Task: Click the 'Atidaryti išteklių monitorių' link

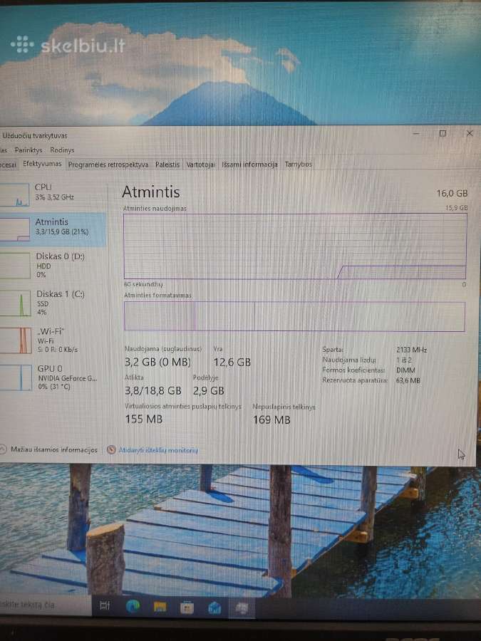Action: click(158, 450)
